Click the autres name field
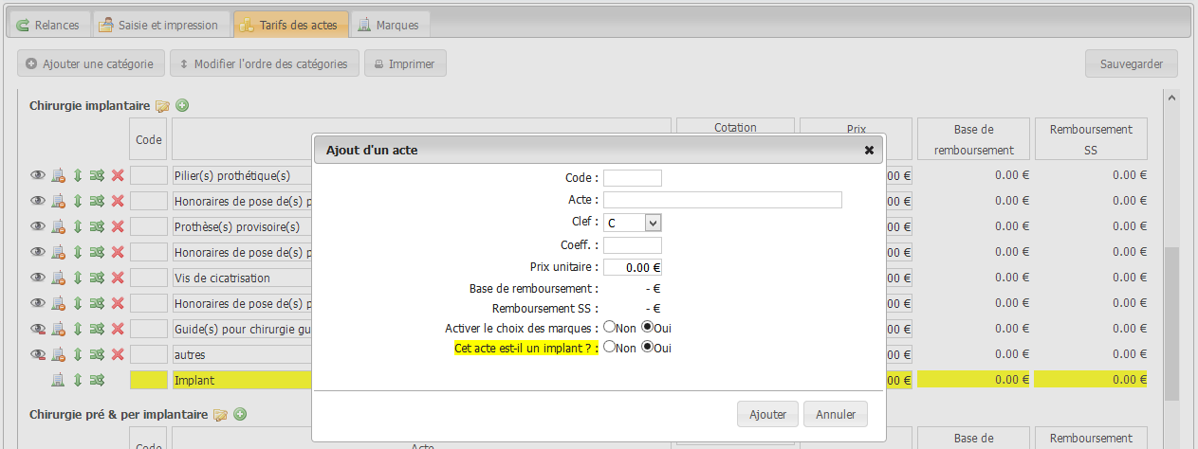 click(x=243, y=354)
